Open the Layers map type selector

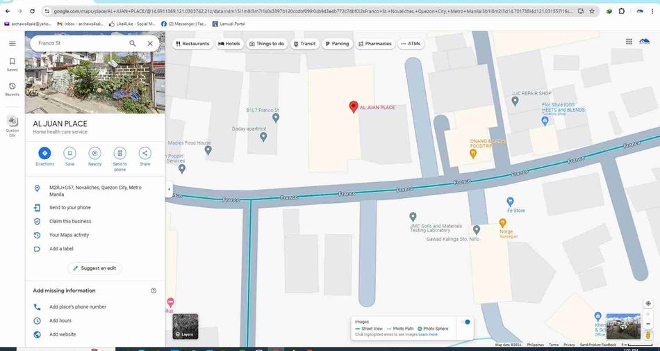(x=185, y=326)
